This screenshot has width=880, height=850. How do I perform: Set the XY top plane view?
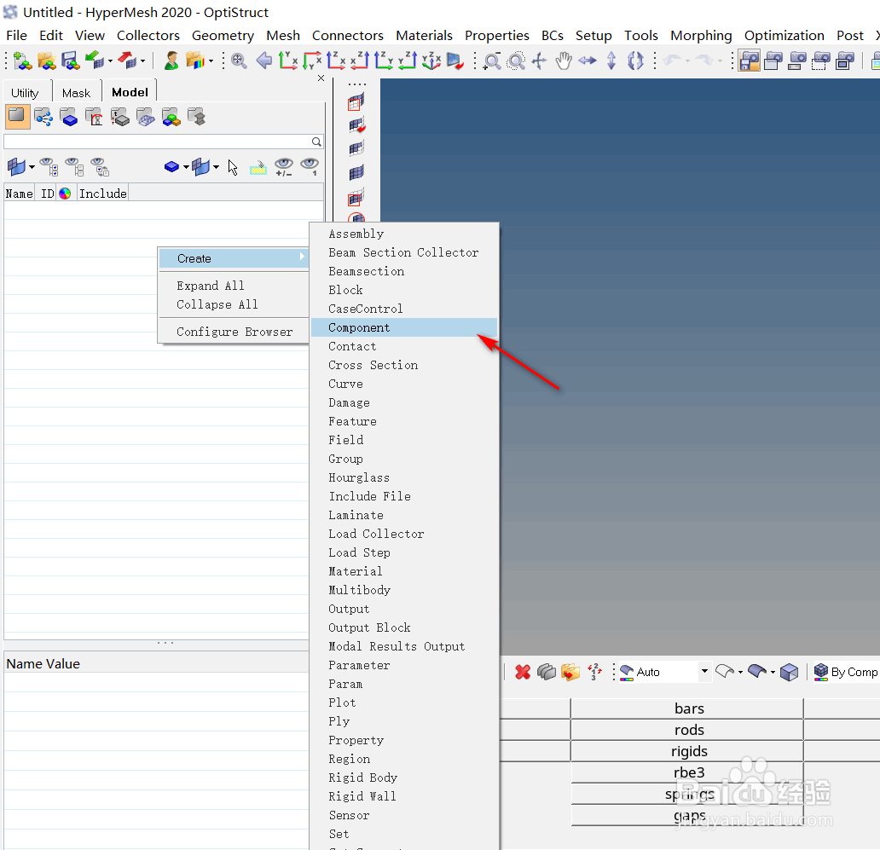tap(288, 60)
